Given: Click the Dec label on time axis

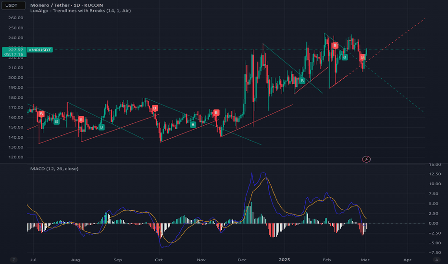Looking at the screenshot, I should pyautogui.click(x=242, y=260).
